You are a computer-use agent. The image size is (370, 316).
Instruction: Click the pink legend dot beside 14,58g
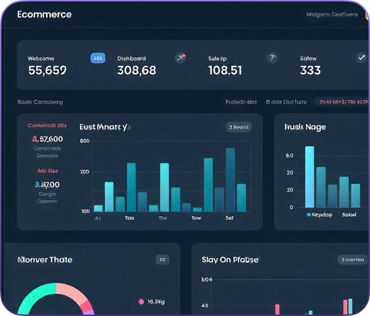tap(141, 302)
